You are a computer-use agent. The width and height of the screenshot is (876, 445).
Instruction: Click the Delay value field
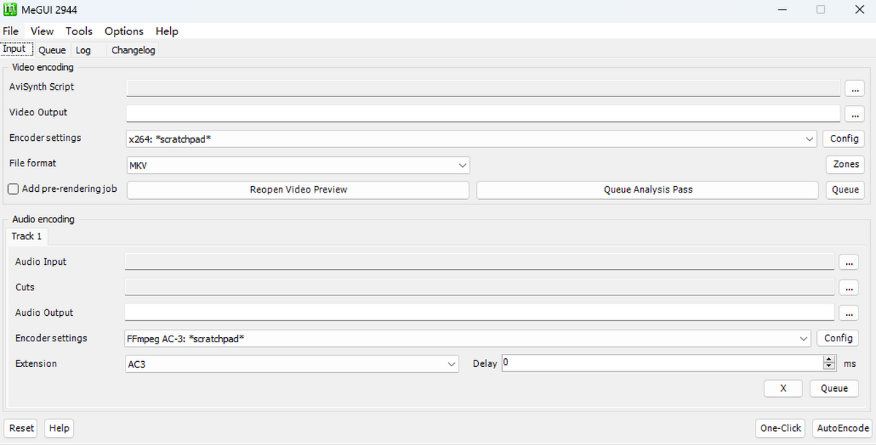point(662,363)
